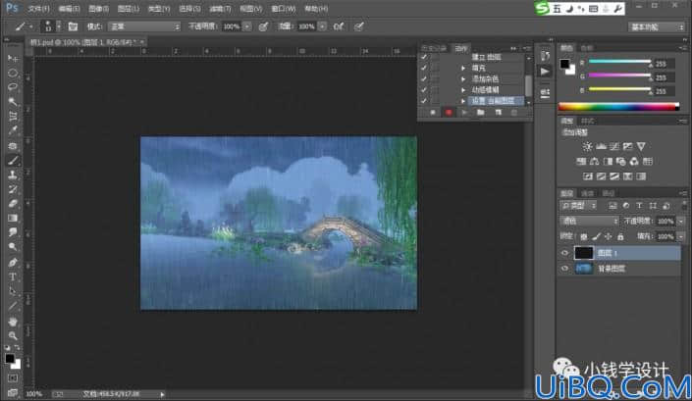Toggle filter for type layers

pyautogui.click(x=639, y=206)
